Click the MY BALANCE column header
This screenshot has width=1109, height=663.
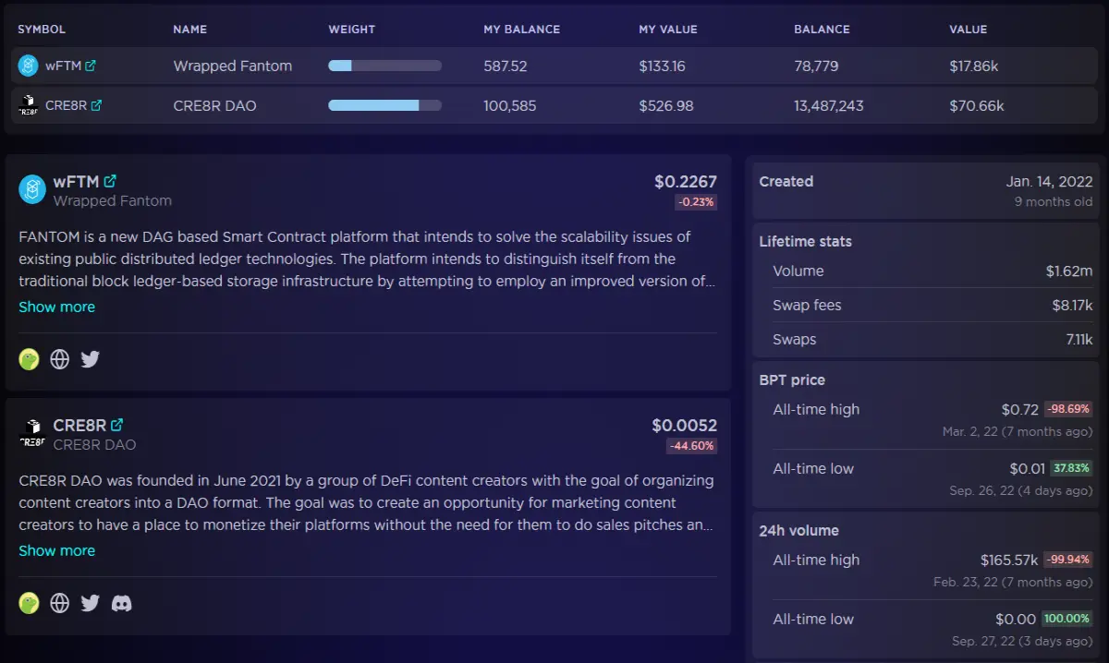(x=521, y=30)
